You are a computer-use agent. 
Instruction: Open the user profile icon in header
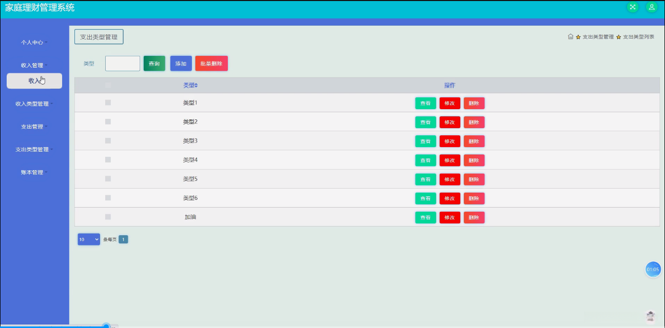[652, 7]
